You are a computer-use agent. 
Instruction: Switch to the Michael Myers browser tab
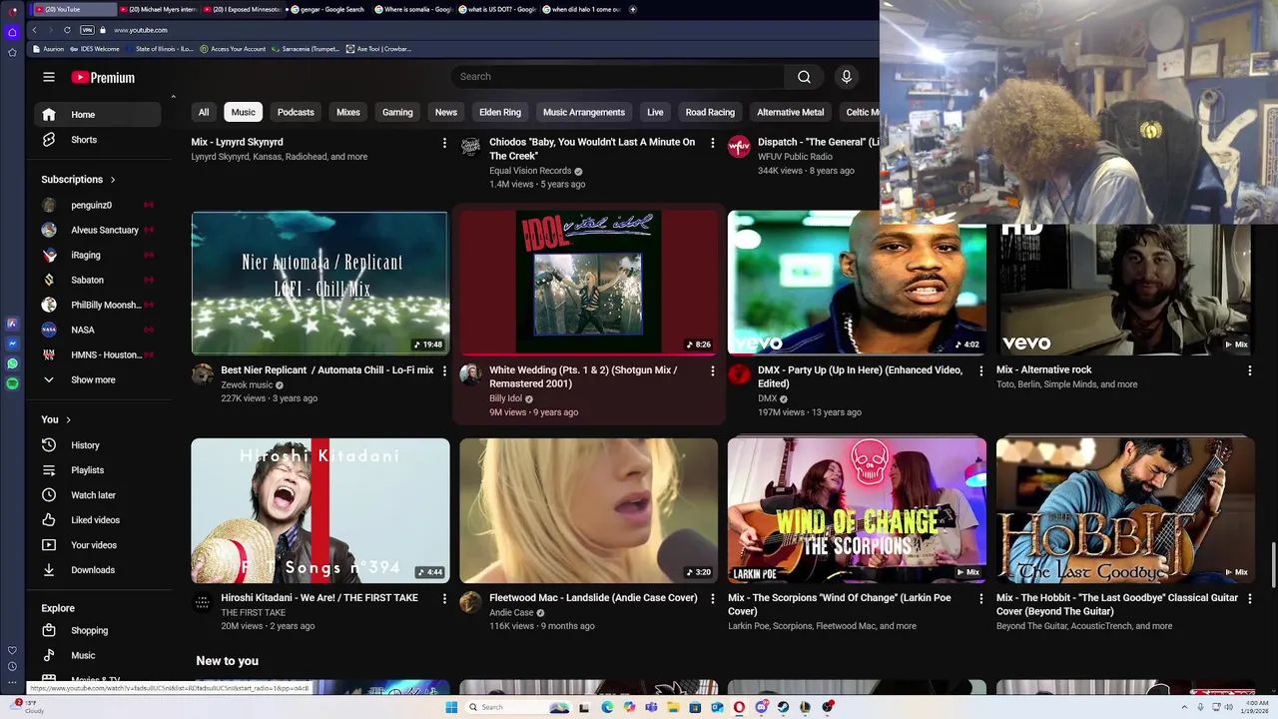click(158, 9)
